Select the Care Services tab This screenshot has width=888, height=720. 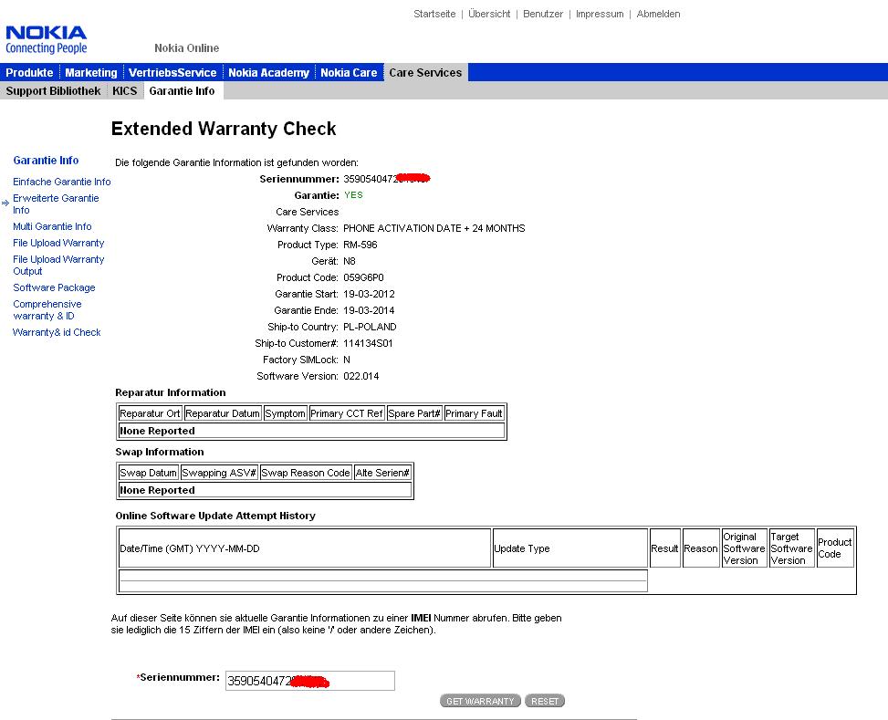[425, 72]
